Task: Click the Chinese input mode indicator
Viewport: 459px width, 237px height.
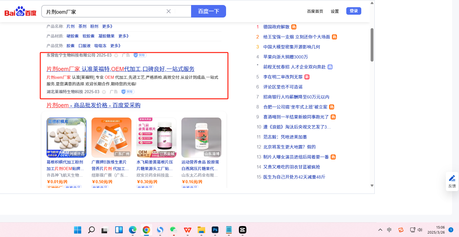Action: click(389, 230)
